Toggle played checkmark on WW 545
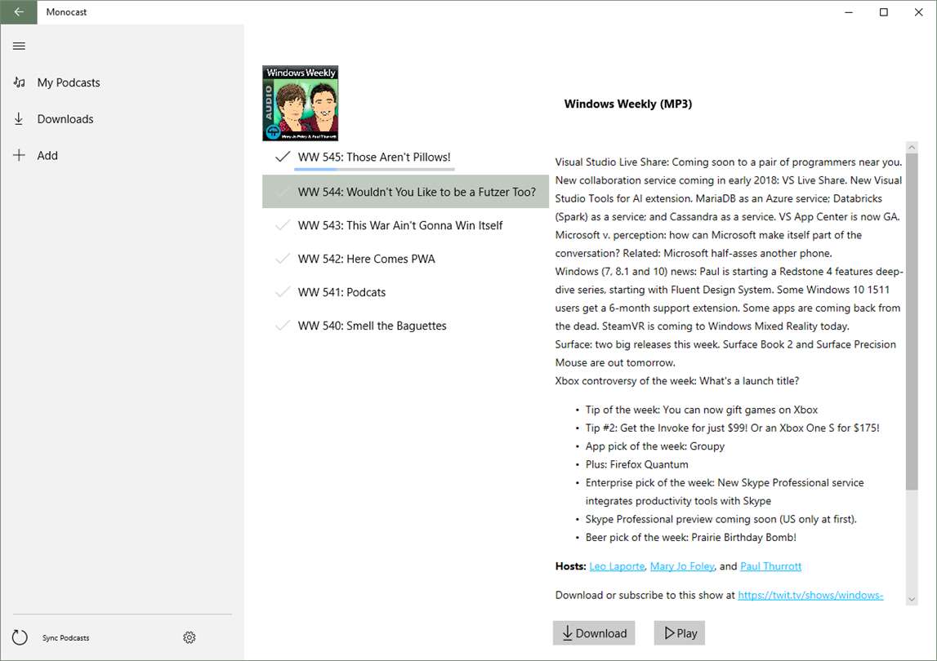Image resolution: width=937 pixels, height=661 pixels. coord(283,157)
